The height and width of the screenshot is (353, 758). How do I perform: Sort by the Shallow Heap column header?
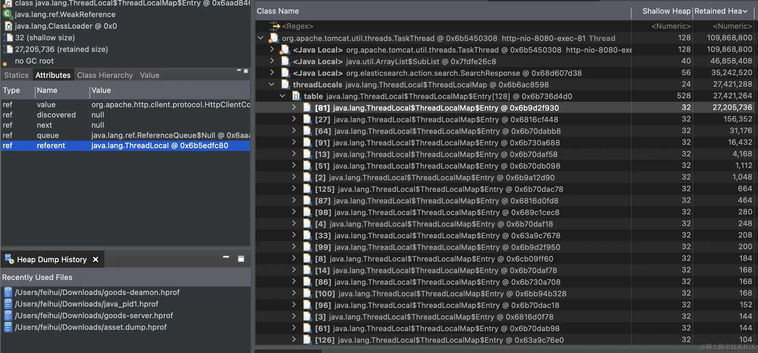[662, 11]
